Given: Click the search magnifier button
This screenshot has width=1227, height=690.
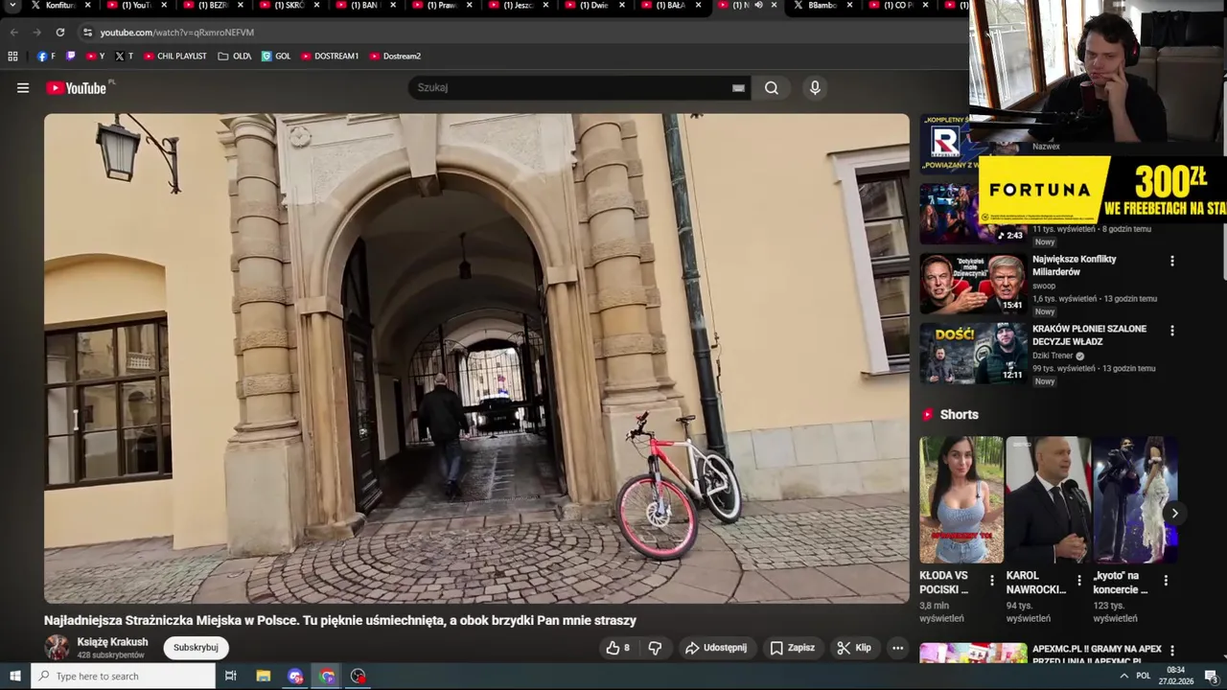Looking at the screenshot, I should [772, 88].
